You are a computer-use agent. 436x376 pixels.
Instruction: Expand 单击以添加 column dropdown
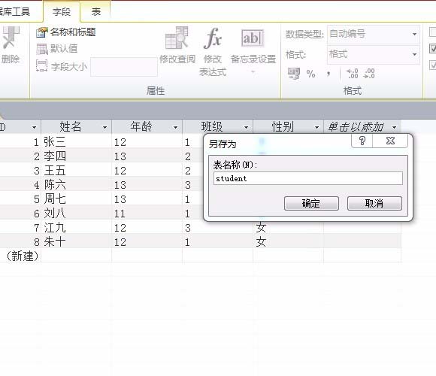click(x=395, y=128)
